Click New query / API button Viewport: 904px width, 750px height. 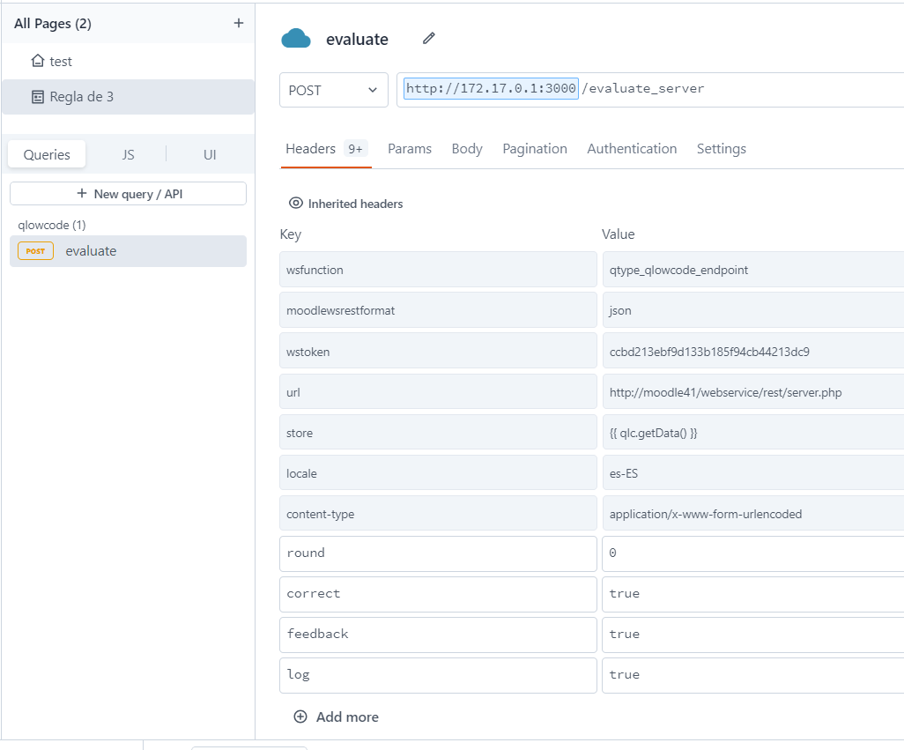click(x=128, y=194)
